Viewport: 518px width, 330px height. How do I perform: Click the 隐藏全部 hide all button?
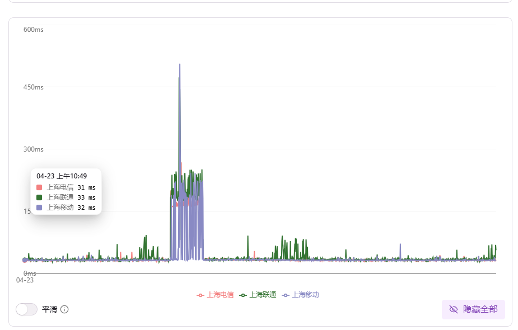[x=473, y=309]
